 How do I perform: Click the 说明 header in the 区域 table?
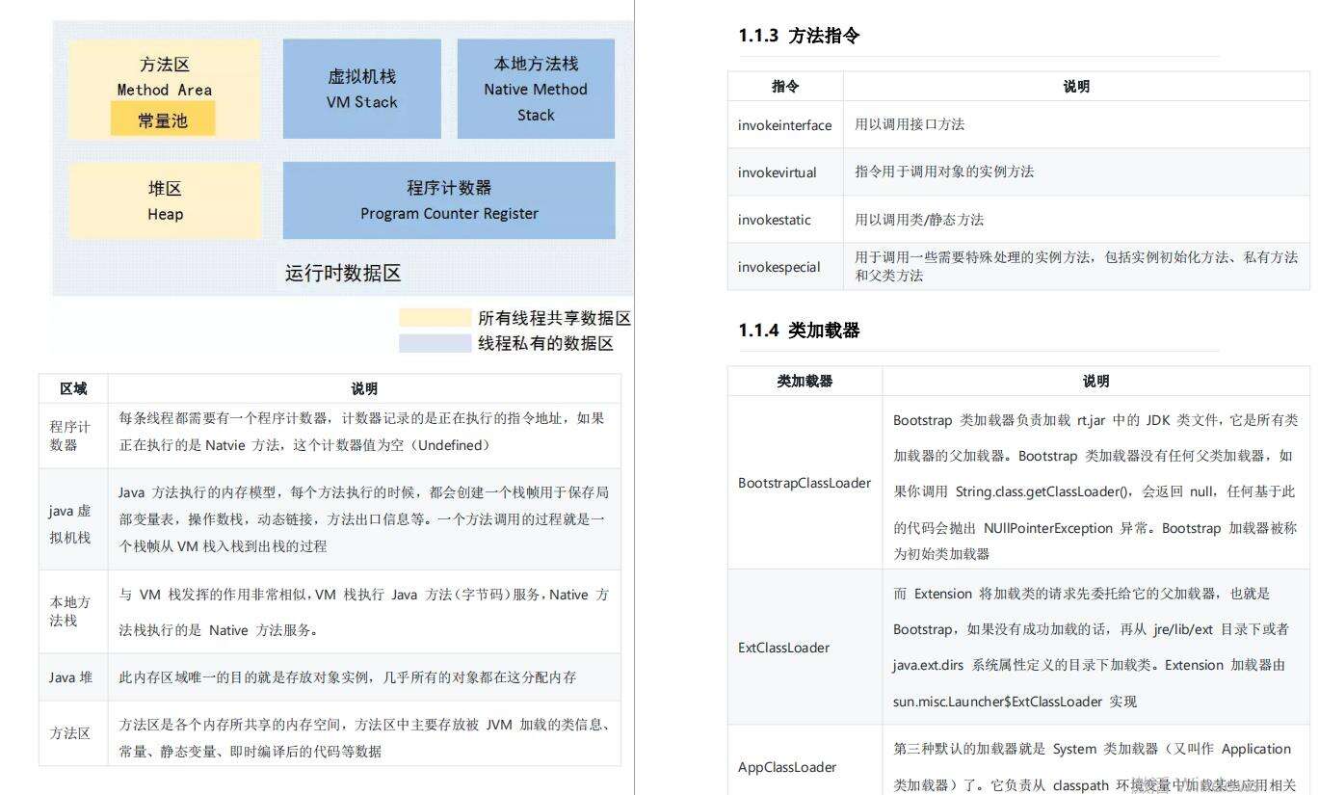click(x=364, y=388)
